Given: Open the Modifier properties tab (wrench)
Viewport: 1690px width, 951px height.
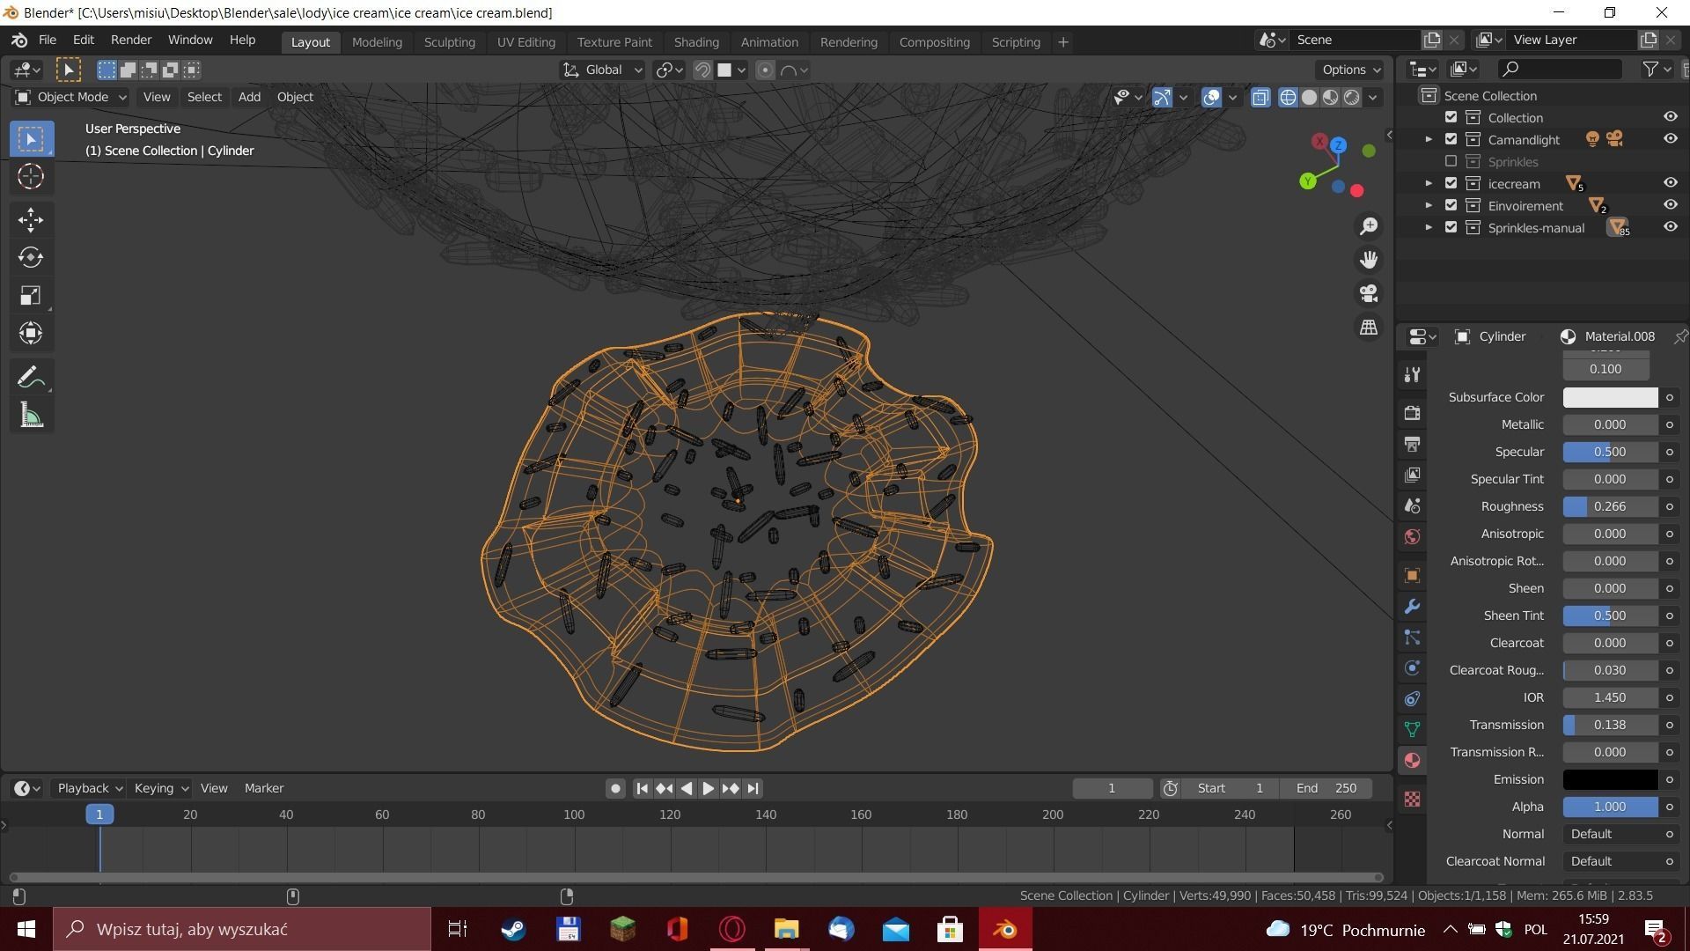Looking at the screenshot, I should [x=1413, y=607].
